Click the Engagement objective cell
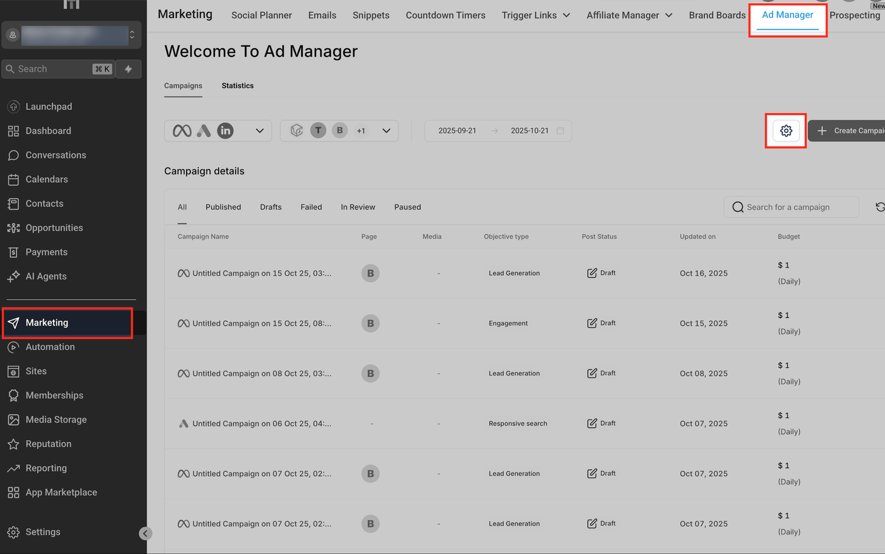Screen dimensions: 885x554 tap(508, 323)
